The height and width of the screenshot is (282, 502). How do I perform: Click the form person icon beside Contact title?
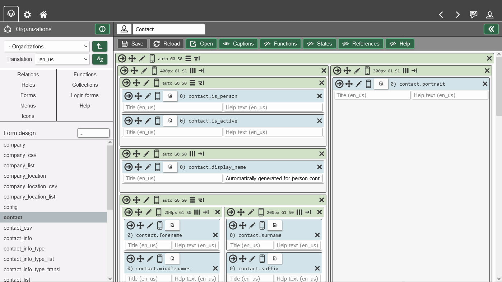coord(124,29)
